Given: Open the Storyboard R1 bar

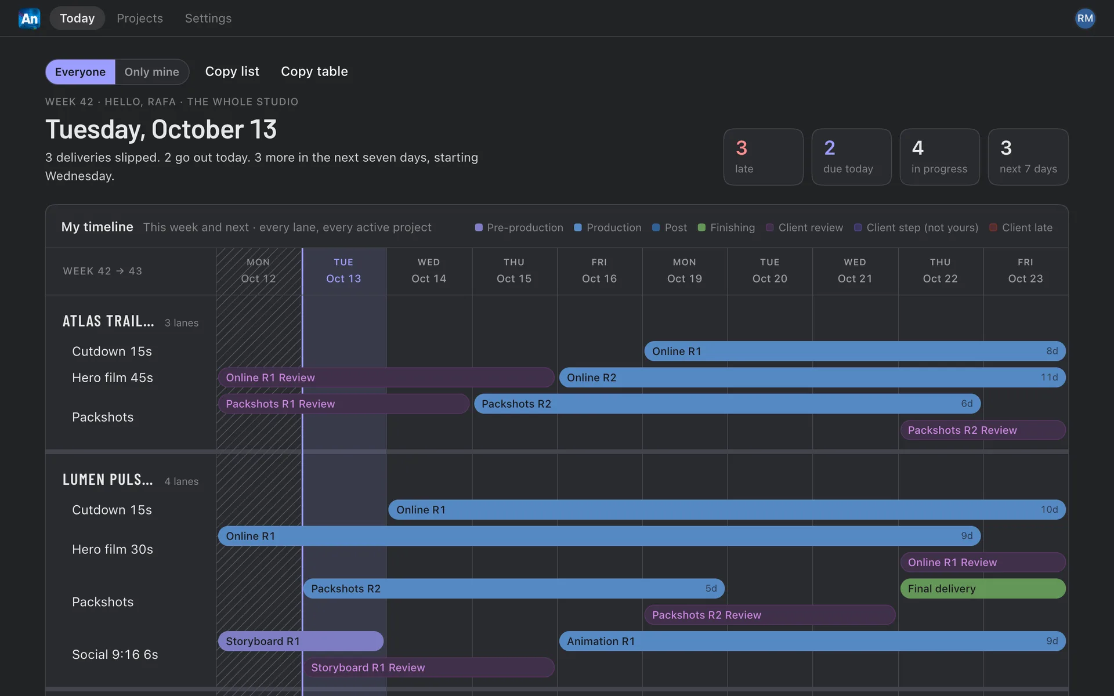Looking at the screenshot, I should [x=301, y=641].
